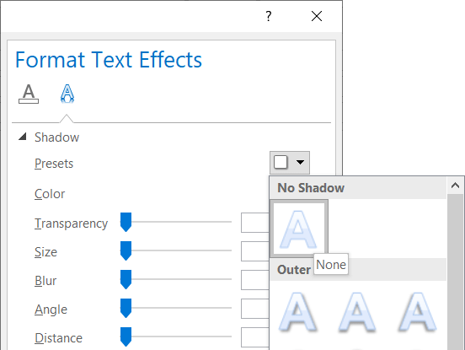The width and height of the screenshot is (465, 350).
Task: Select the first Outer shadow preset
Action: click(298, 312)
